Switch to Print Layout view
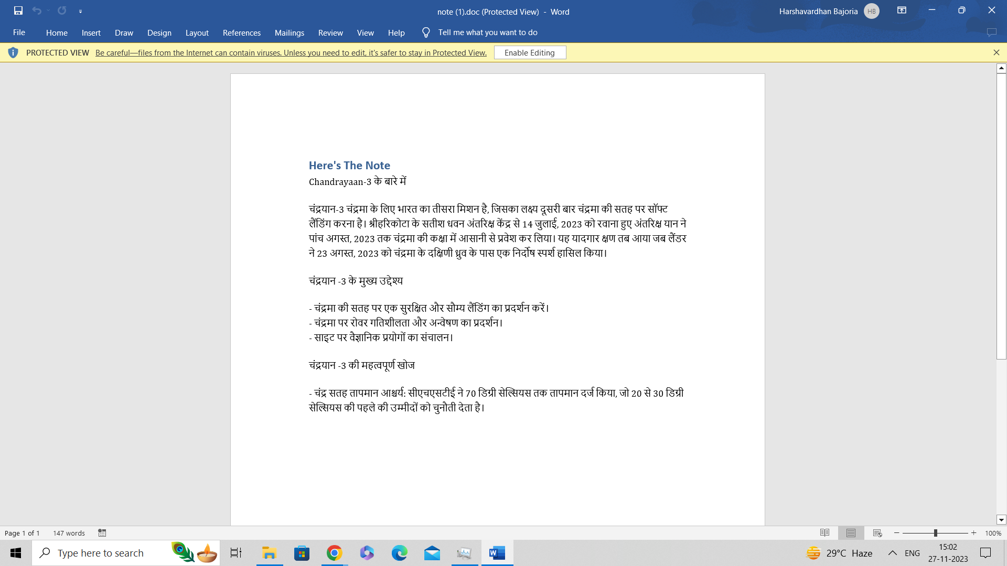Viewport: 1007px width, 566px height. click(x=851, y=533)
